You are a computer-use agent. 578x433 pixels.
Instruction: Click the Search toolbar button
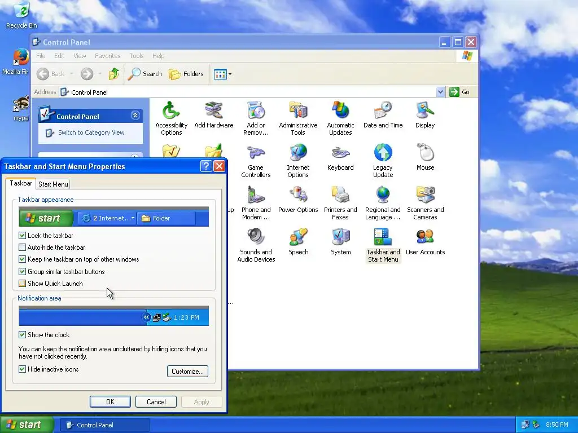pyautogui.click(x=145, y=74)
